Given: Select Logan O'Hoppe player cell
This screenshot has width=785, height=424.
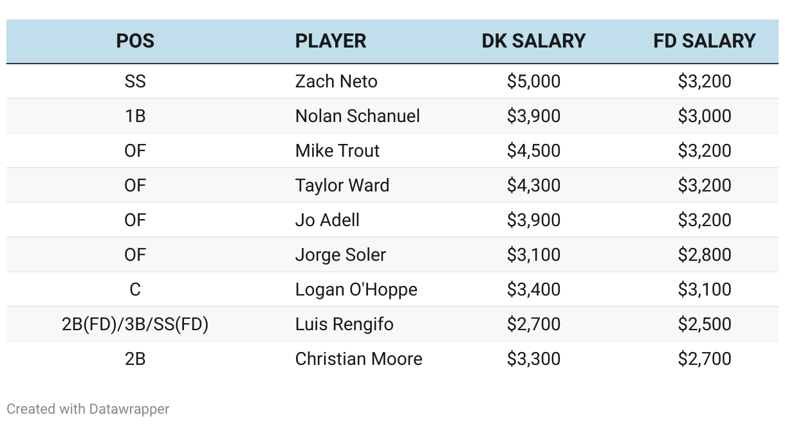Looking at the screenshot, I should point(356,290).
